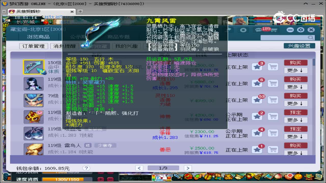Switch to 浏览商品 tab
Screen dimensions: 326x183
pyautogui.click(x=38, y=37)
